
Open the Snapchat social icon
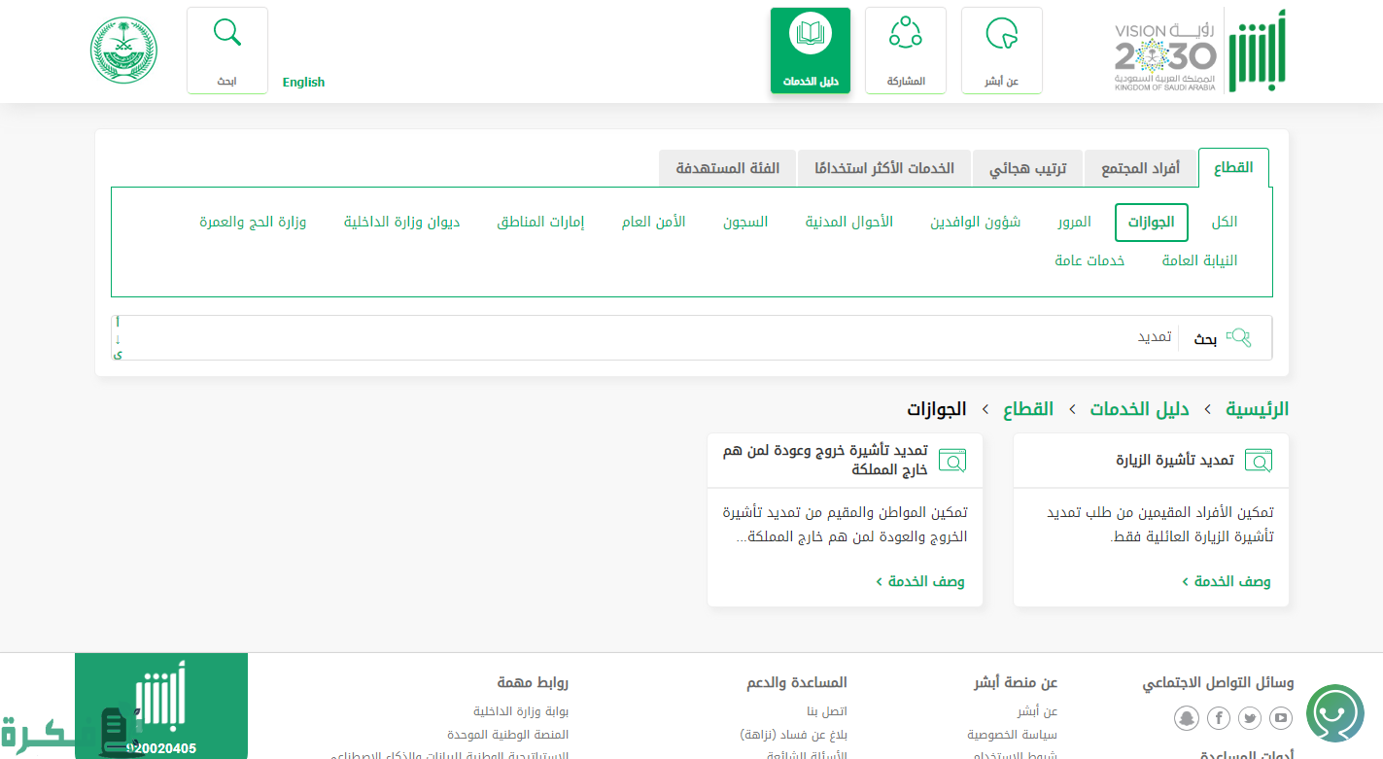[1187, 718]
